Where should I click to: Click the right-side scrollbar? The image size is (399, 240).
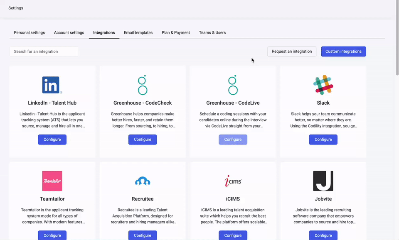397,42
